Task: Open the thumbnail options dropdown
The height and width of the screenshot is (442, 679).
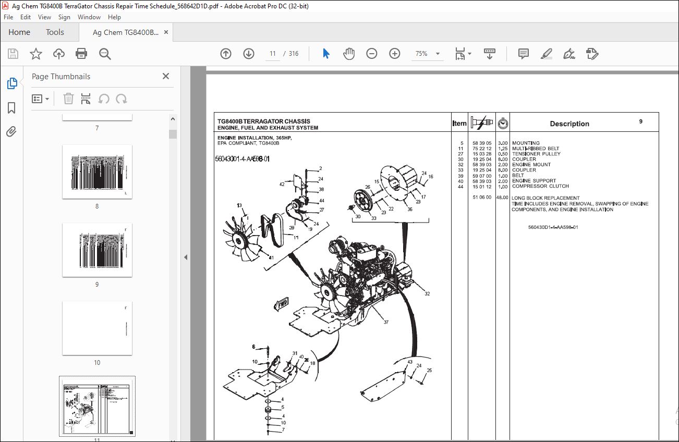Action: click(40, 99)
